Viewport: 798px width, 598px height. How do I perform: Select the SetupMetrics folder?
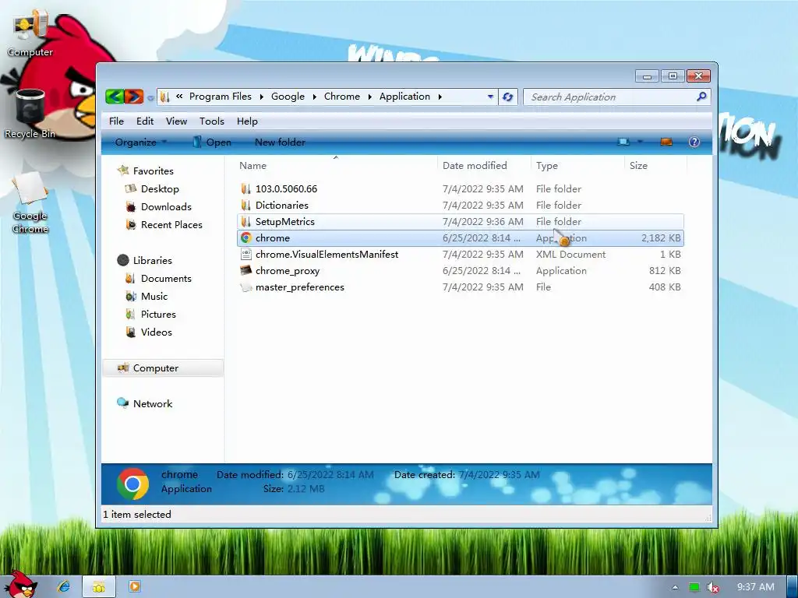460,221
